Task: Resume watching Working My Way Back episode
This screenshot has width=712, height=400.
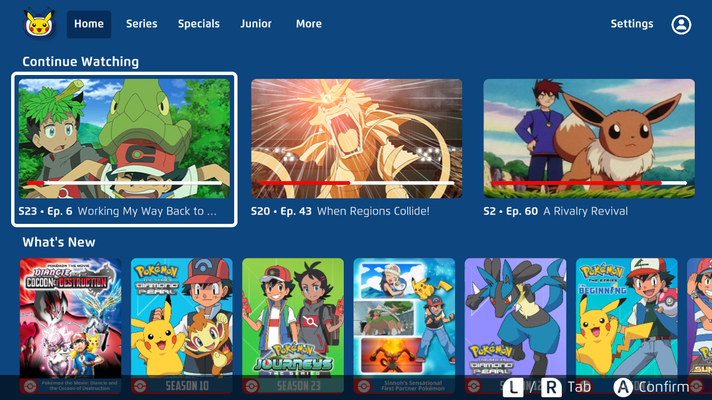Action: point(124,138)
